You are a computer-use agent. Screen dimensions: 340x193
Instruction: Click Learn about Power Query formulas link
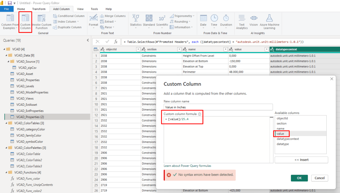click(187, 166)
